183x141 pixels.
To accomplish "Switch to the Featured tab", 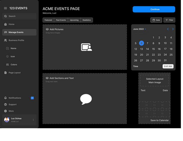I will (x=48, y=20).
